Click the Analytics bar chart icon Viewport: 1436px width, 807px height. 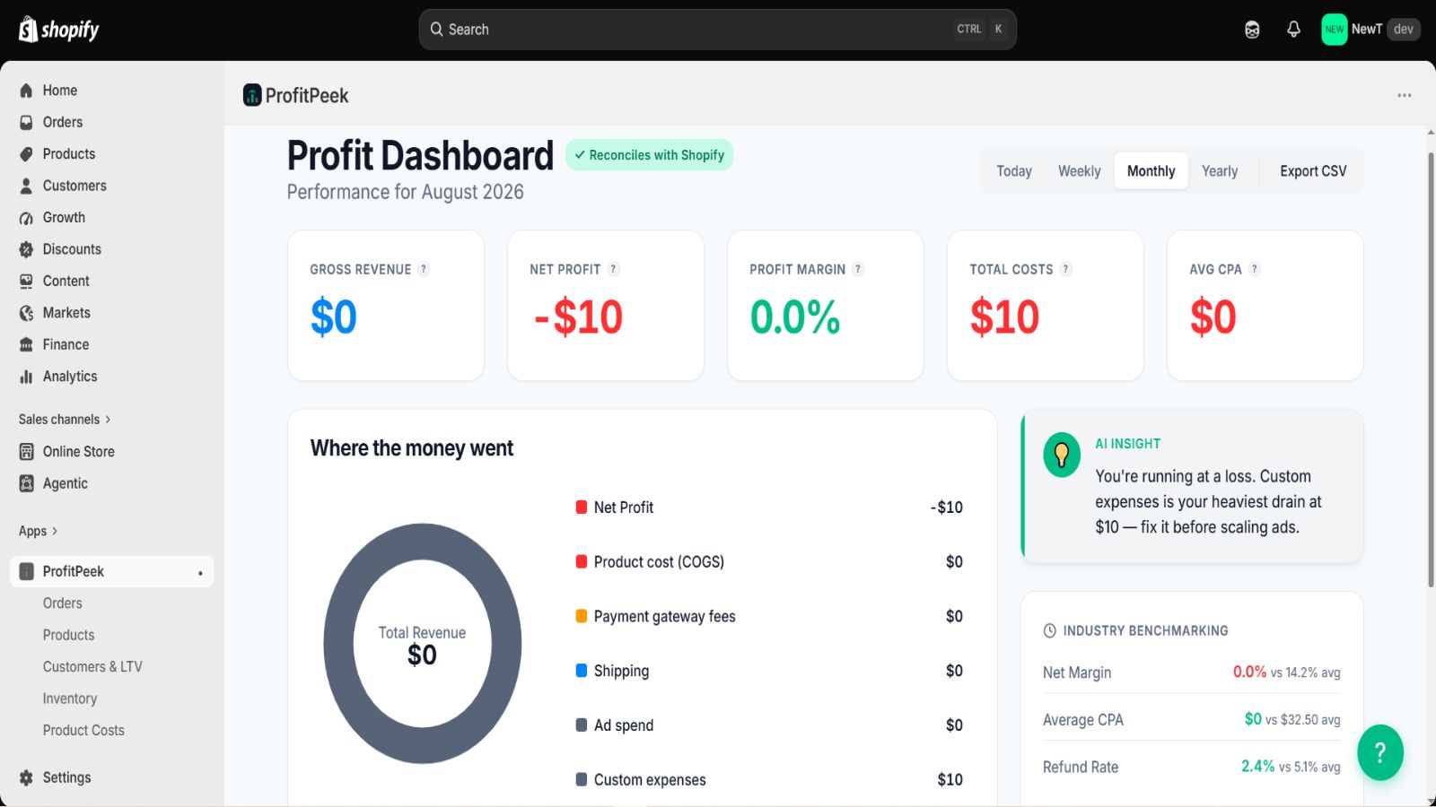coord(26,377)
